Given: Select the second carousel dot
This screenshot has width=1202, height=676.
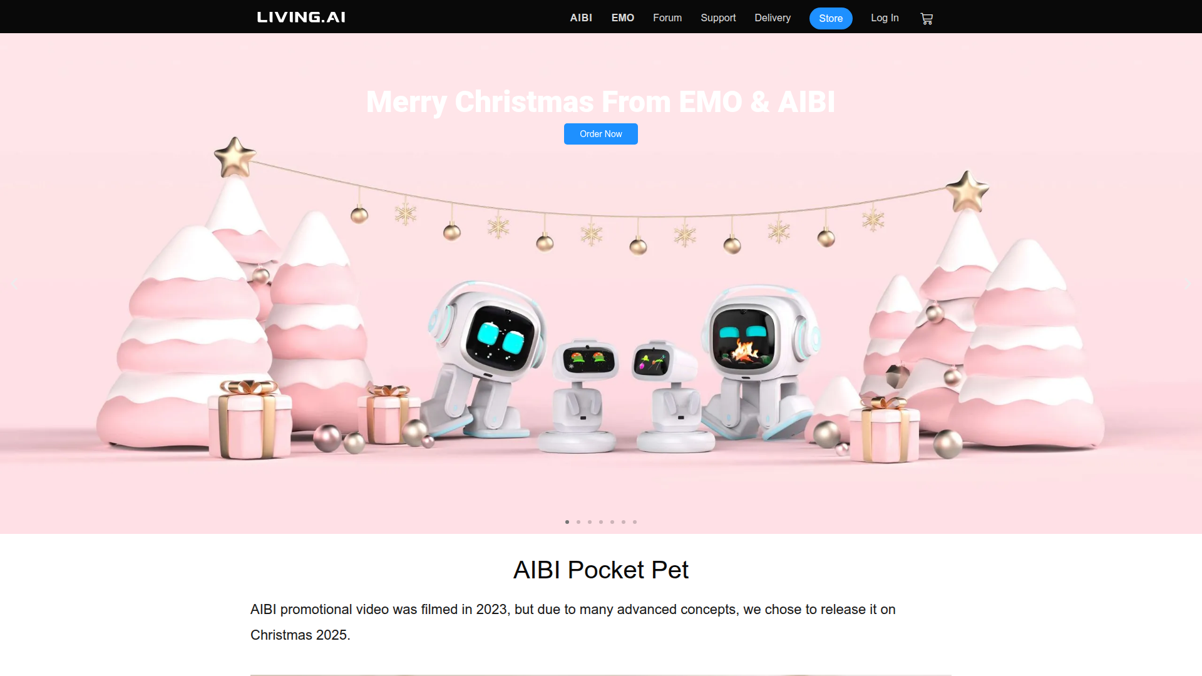Looking at the screenshot, I should (578, 522).
